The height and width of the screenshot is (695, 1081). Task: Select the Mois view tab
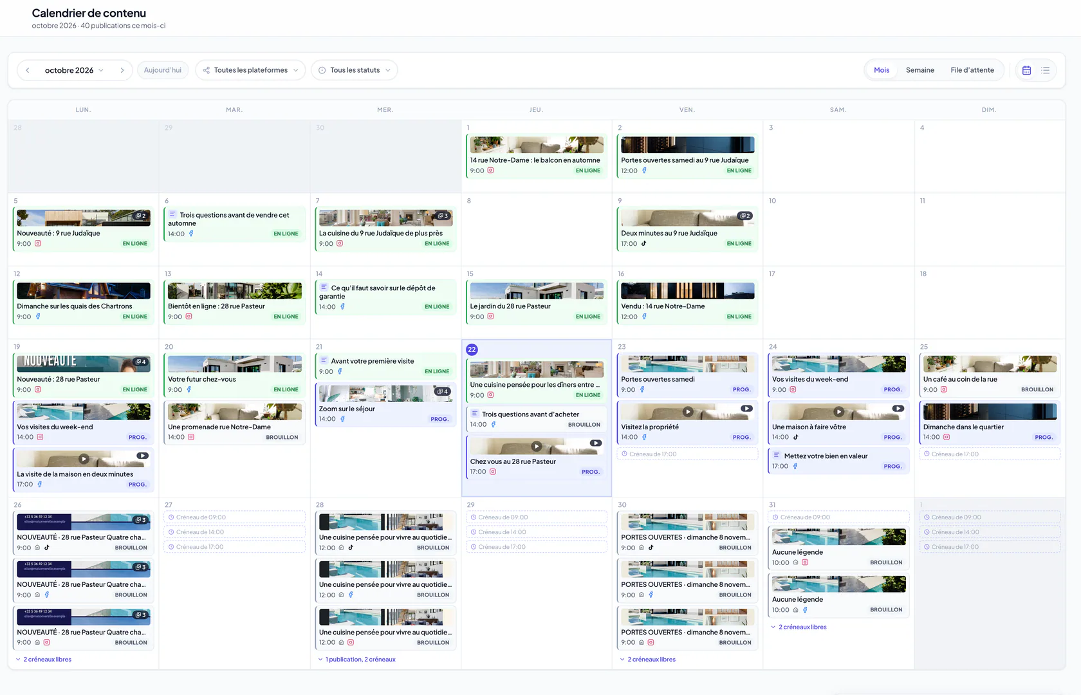pyautogui.click(x=882, y=70)
